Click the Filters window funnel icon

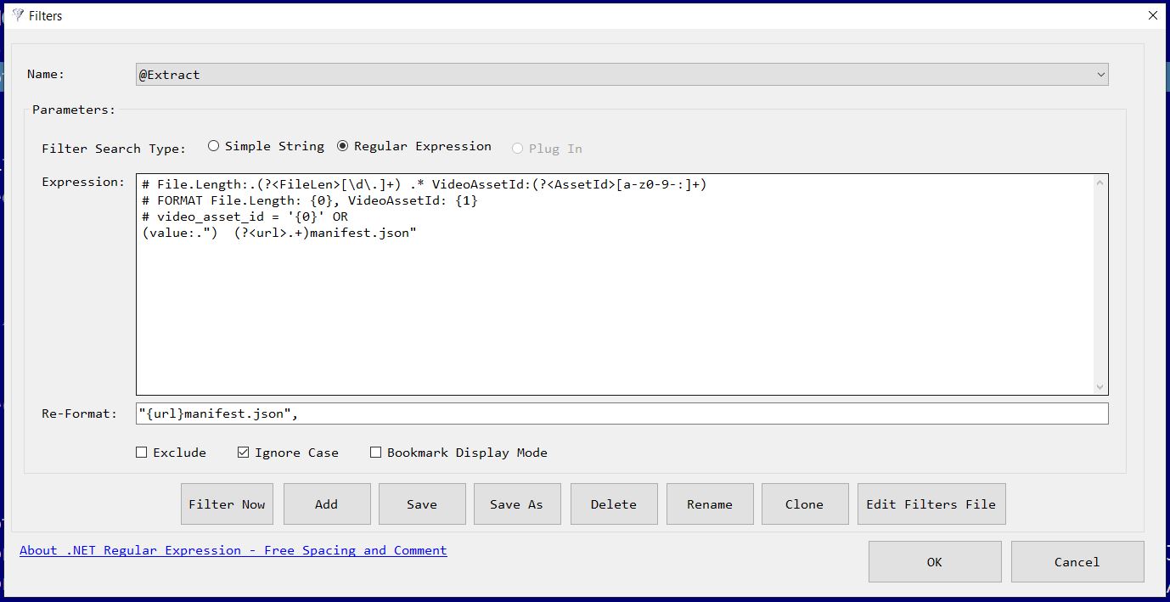[18, 14]
